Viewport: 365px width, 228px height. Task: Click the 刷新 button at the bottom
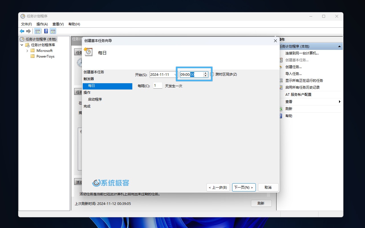pyautogui.click(x=261, y=203)
